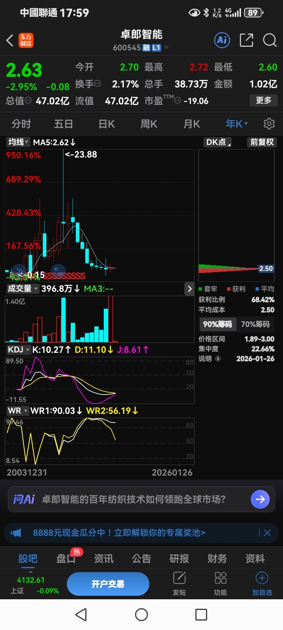
Task: Expand stock title dropdown arrow
Action: [x=166, y=48]
